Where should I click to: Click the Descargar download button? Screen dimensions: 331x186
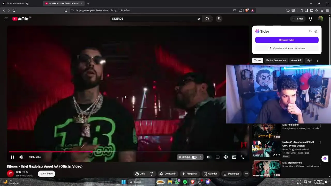click(x=231, y=174)
